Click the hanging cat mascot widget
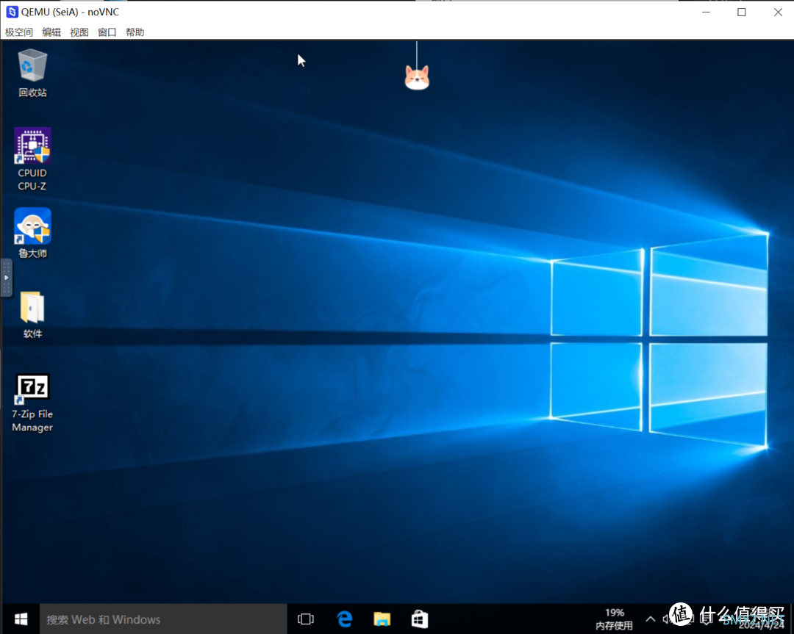 tap(417, 77)
